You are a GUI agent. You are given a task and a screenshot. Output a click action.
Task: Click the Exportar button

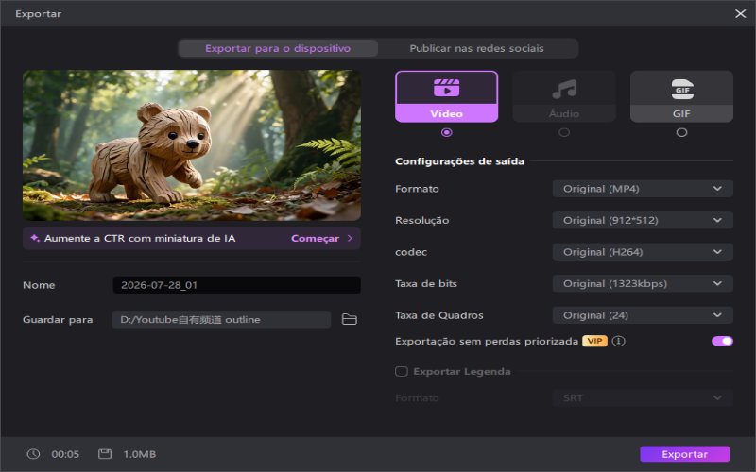pos(684,454)
